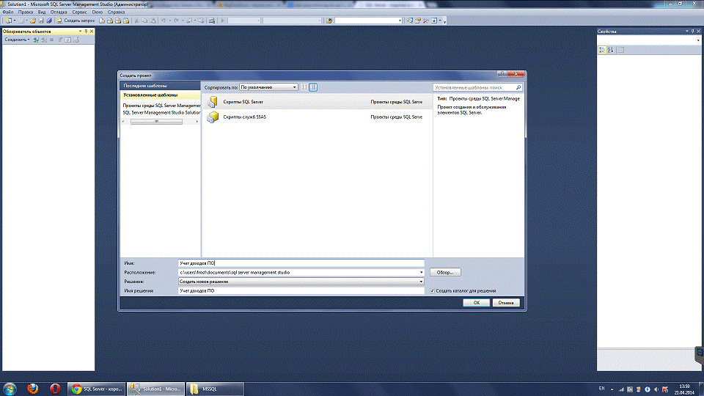Click the Обзор... browse button
Viewport: 704px width, 396px height.
[445, 272]
